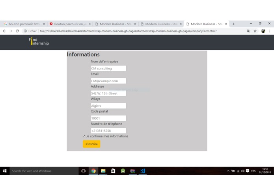
Task: Close the active Modern Business tab
Action: tap(226, 24)
